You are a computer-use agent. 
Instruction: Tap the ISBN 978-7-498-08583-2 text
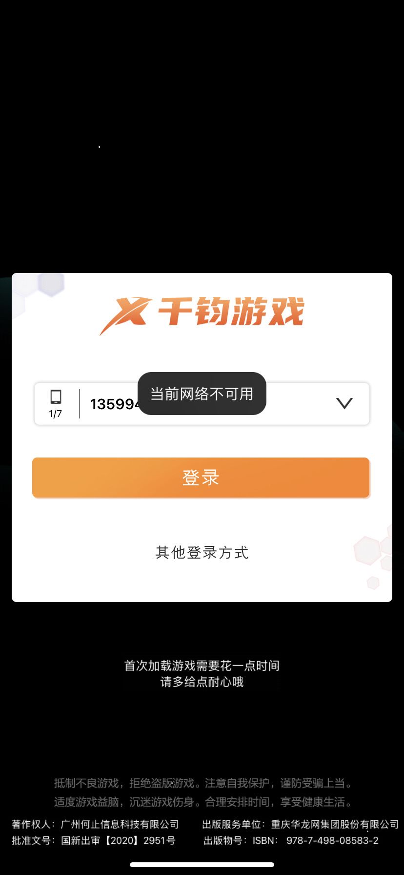(291, 840)
